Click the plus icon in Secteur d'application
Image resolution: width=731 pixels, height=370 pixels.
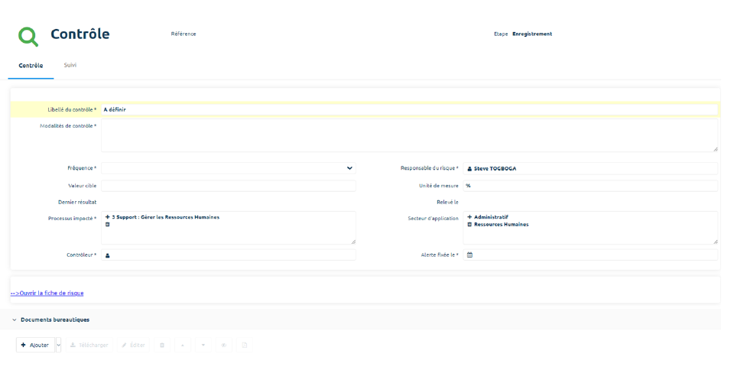pos(469,217)
